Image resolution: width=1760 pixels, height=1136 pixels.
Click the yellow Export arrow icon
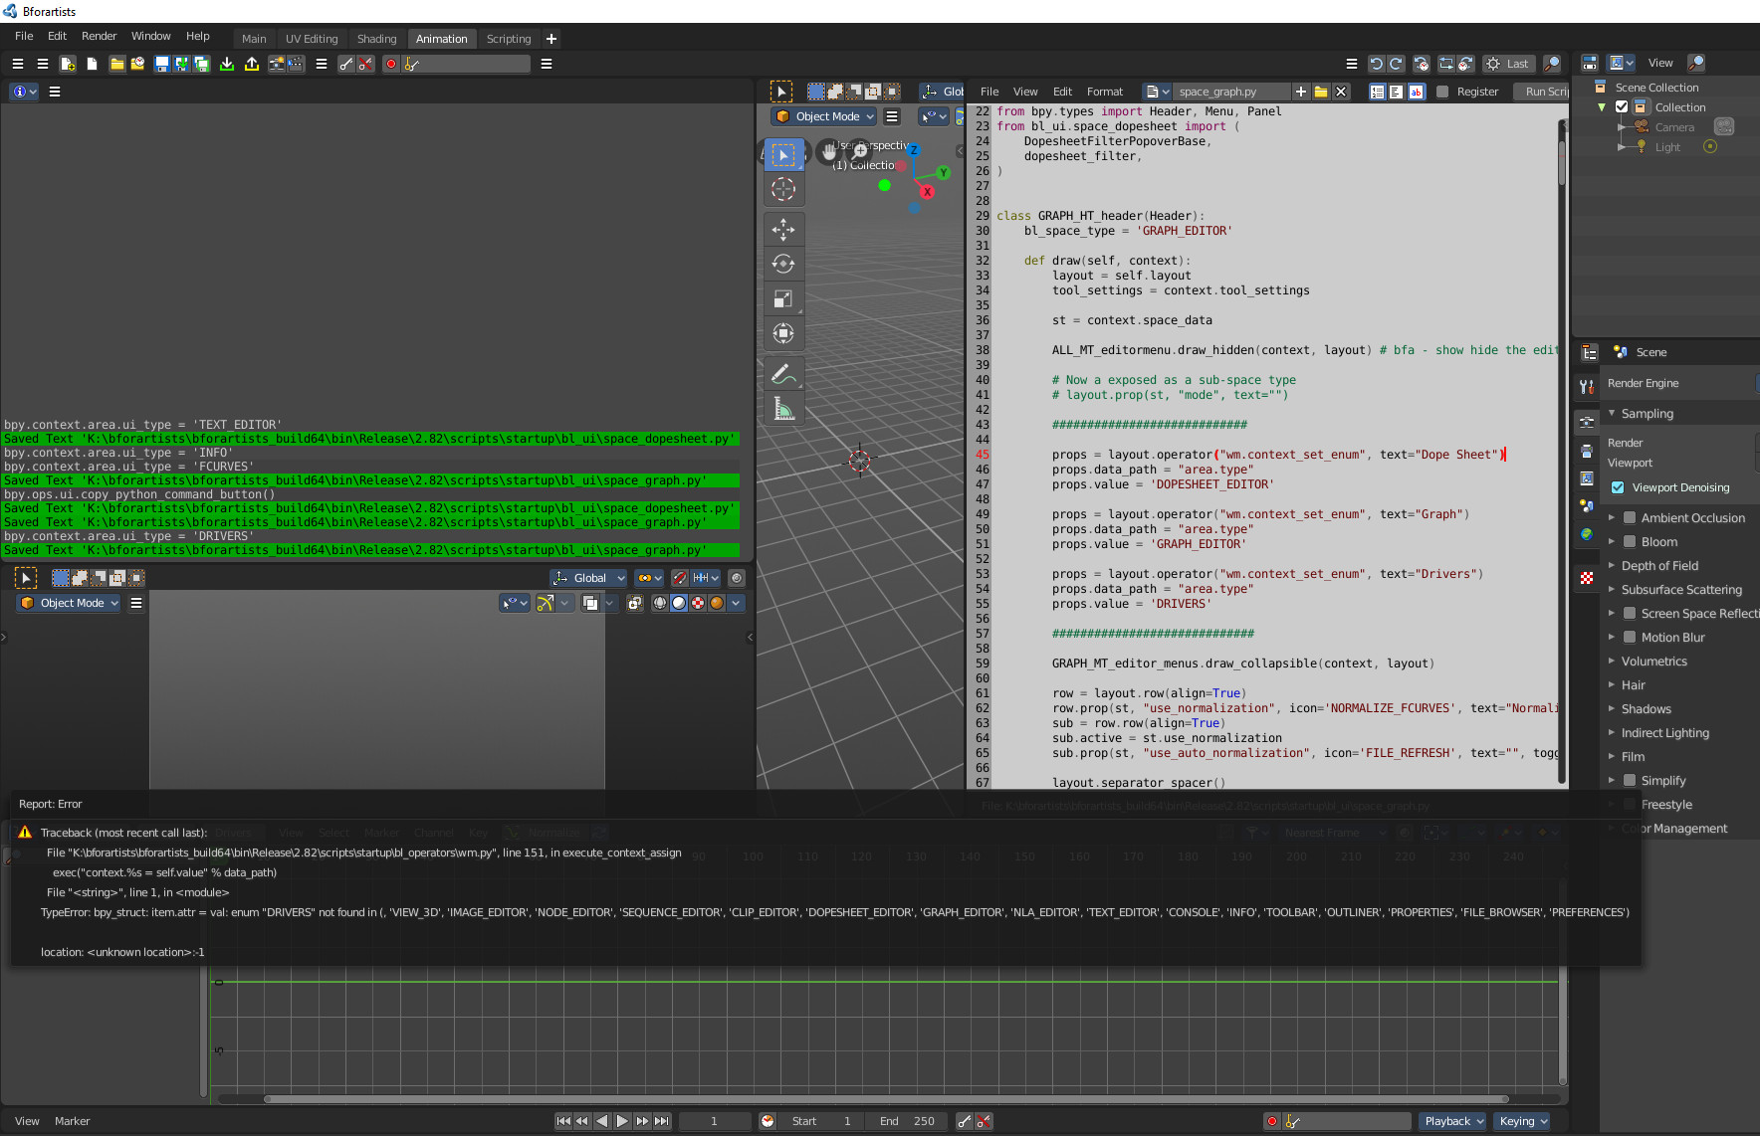pyautogui.click(x=252, y=64)
